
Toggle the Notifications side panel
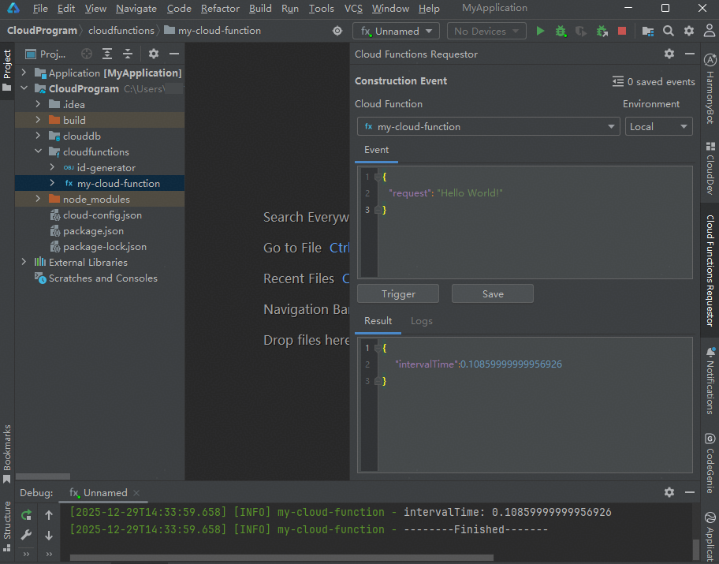[710, 380]
